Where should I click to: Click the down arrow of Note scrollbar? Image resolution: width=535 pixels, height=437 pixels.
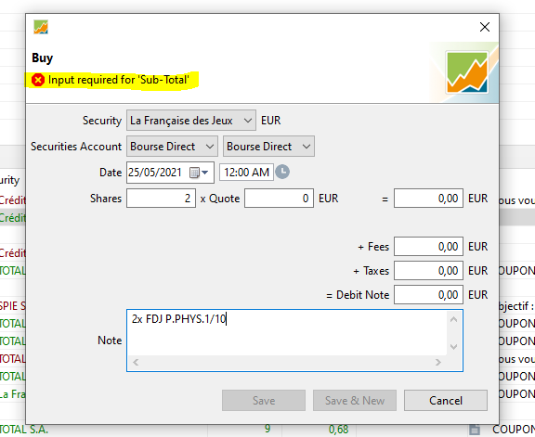point(454,347)
